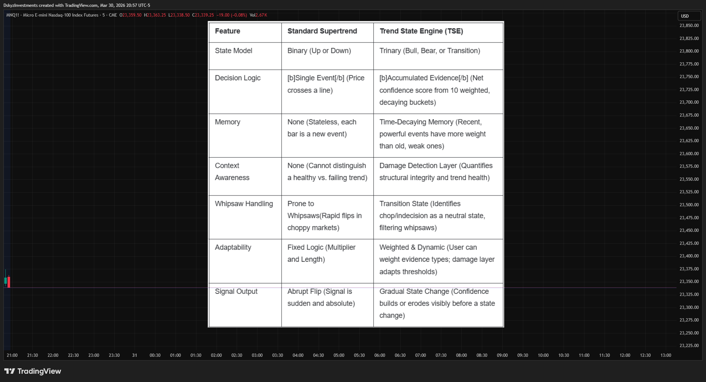Click the 23,850.00 price axis label

(x=689, y=26)
